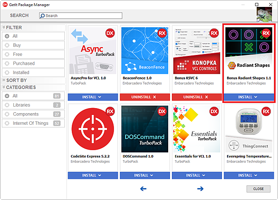Click the RX badge on Everspring card
This screenshot has width=278, height=200.
click(266, 111)
